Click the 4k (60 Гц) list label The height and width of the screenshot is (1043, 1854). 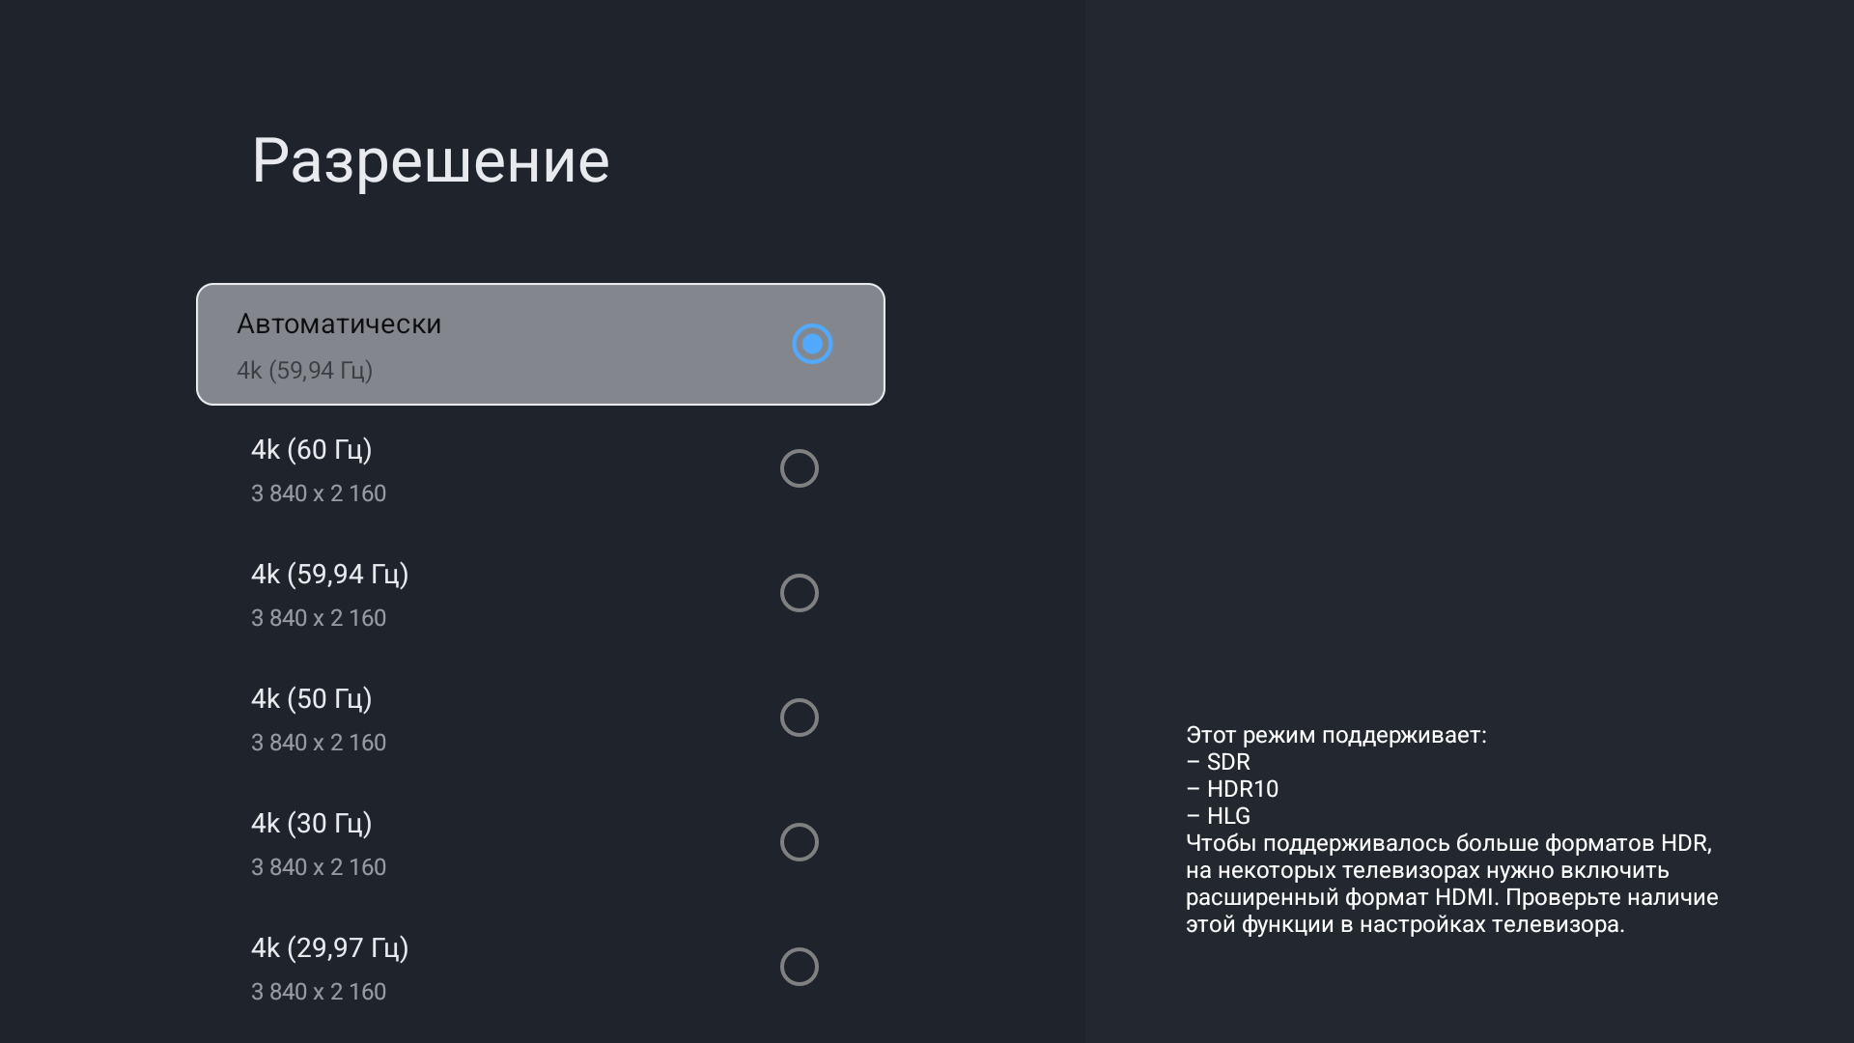[311, 449]
